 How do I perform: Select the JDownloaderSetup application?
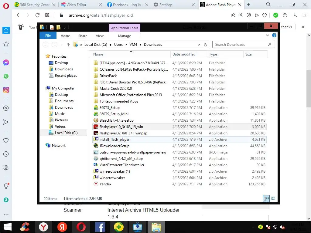point(179,146)
